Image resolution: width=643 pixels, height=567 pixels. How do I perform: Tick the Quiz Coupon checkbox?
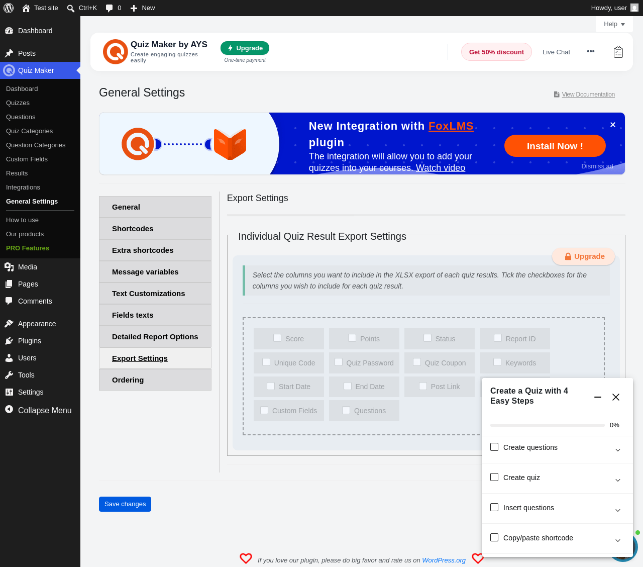click(x=417, y=362)
